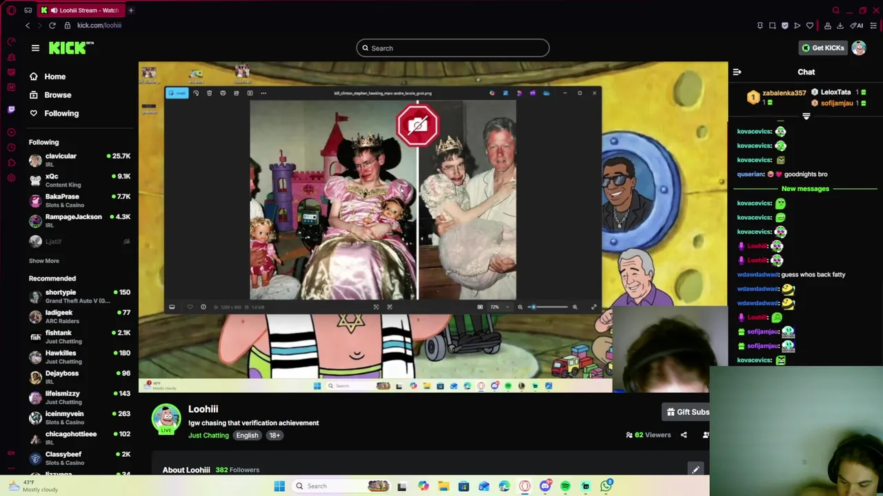This screenshot has width=883, height=496.
Task: Click the edit pencil in About section
Action: (x=695, y=470)
